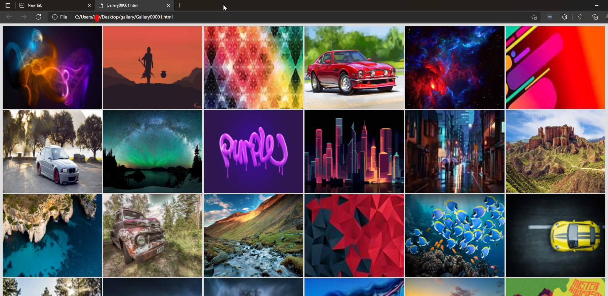Minimize the browser window
The height and width of the screenshot is (296, 608).
point(597,5)
